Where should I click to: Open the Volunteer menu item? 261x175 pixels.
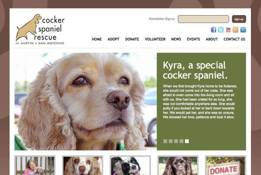(x=155, y=39)
